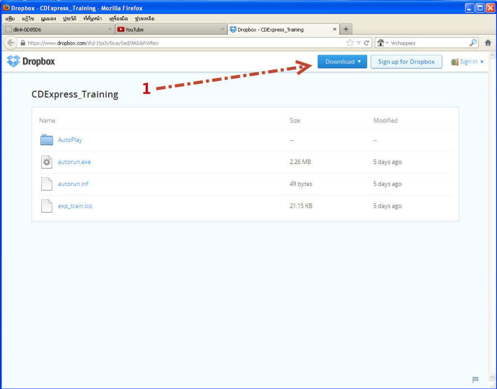Open the เครื่องมือ menu

tap(118, 18)
